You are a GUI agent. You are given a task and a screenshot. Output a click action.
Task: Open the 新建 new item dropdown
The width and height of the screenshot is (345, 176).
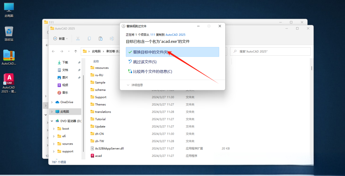[60, 38]
